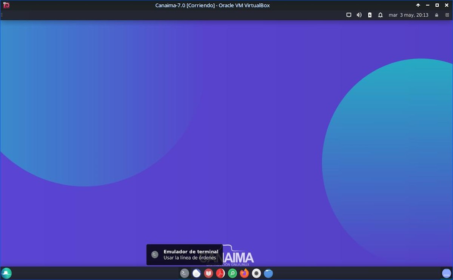Launch the text editor dock icon

pyautogui.click(x=196, y=273)
